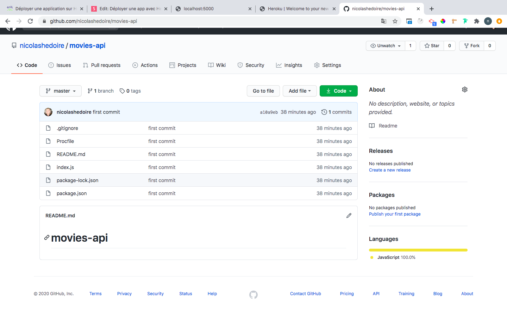Open the green Code download dropdown
This screenshot has height=317, width=507.
pyautogui.click(x=339, y=91)
